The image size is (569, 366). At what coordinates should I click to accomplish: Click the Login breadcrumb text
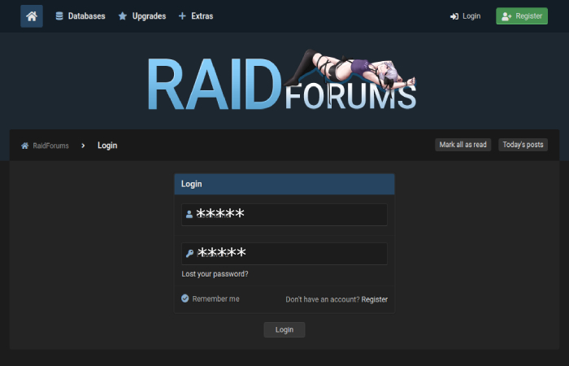tap(107, 146)
